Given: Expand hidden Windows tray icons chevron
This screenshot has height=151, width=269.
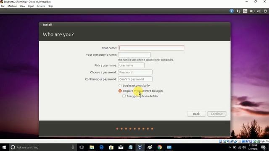Looking at the screenshot, I should 230,147.
